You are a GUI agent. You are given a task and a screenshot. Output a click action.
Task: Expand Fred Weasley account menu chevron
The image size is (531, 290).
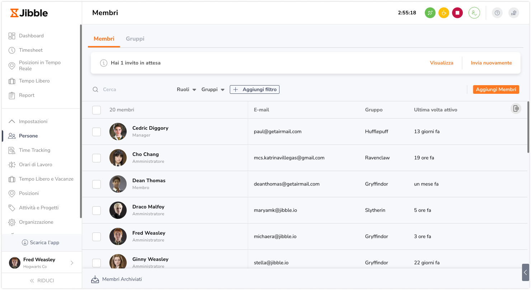[x=72, y=263]
